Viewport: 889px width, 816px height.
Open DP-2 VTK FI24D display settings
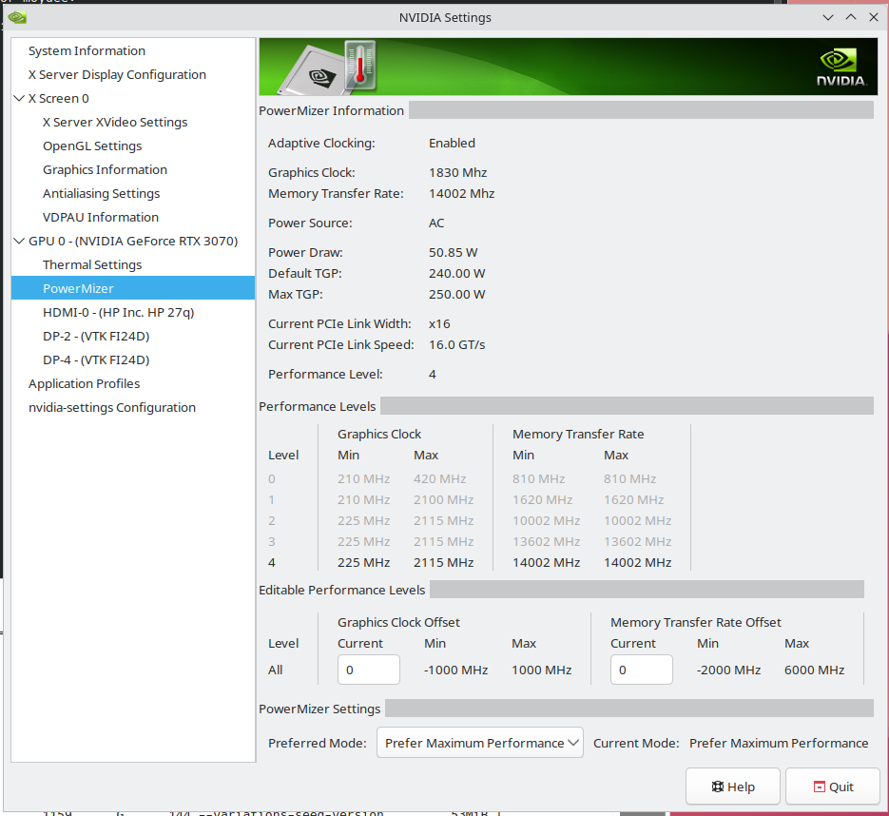pyautogui.click(x=96, y=337)
